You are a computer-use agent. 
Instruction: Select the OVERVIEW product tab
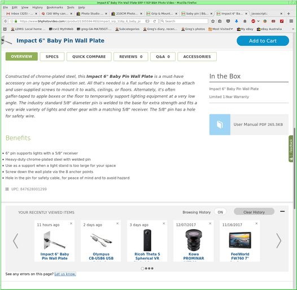coord(21,56)
